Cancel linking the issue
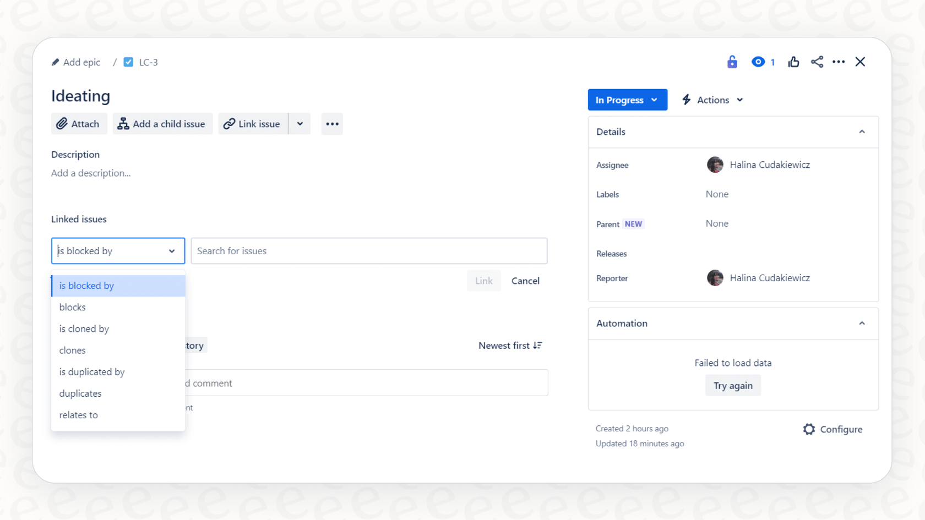Screen dimensions: 925x520 point(525,281)
